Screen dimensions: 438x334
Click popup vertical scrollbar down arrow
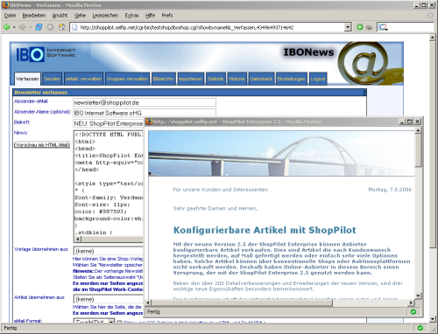point(418,296)
